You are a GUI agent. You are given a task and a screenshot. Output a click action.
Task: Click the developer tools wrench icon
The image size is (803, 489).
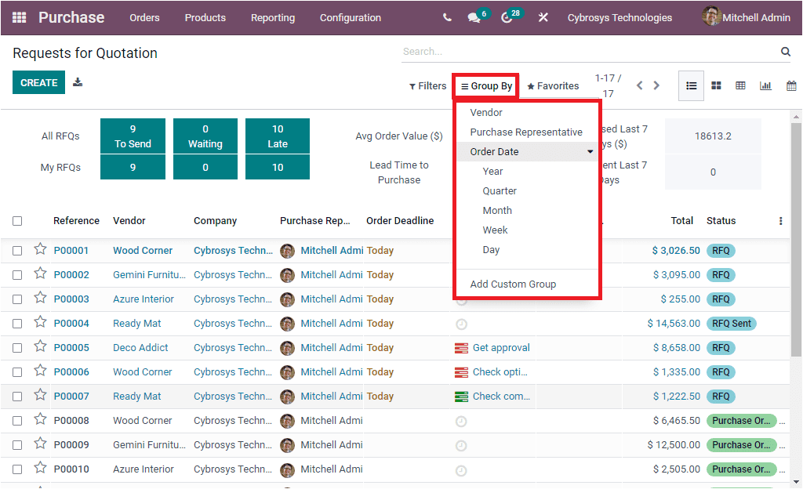tap(543, 16)
